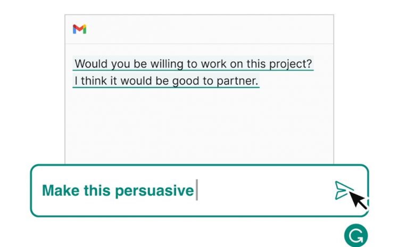Open the Grammarly G badge
This screenshot has width=398, height=247.
tap(355, 235)
